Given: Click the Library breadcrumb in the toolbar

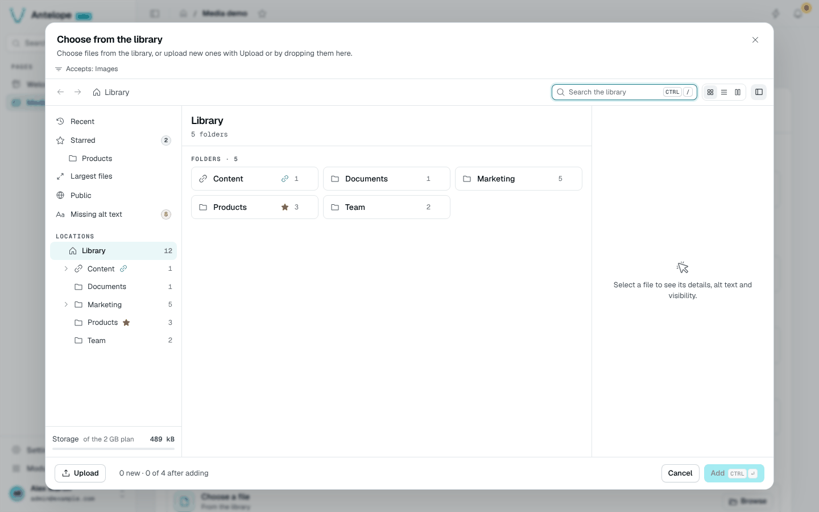Looking at the screenshot, I should tap(111, 92).
